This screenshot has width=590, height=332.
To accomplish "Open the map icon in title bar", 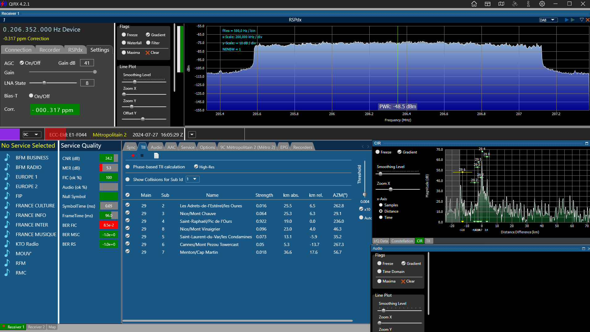I will click(501, 4).
